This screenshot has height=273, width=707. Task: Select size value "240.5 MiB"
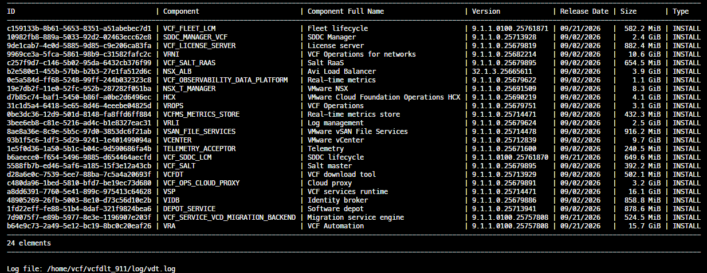click(x=642, y=149)
